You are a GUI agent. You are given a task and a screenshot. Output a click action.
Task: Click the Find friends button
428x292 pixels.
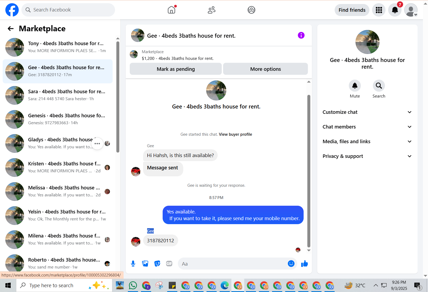[352, 10]
